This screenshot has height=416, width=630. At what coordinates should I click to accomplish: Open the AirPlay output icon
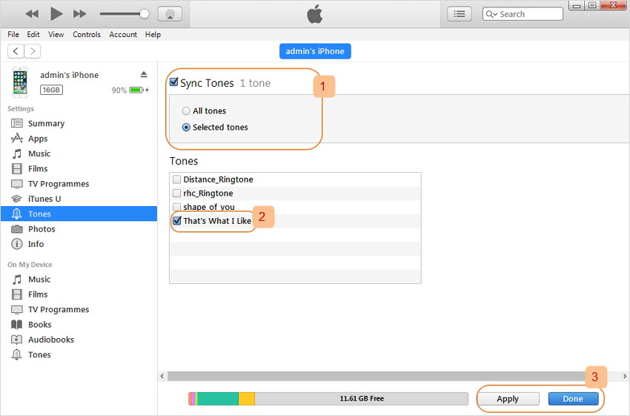click(x=170, y=14)
